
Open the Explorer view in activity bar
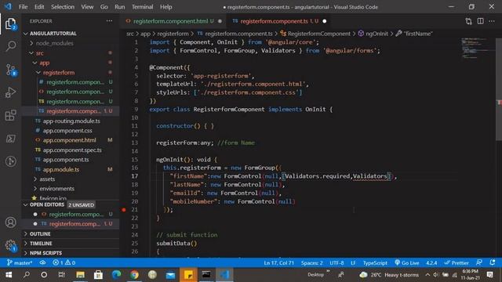tap(10, 24)
